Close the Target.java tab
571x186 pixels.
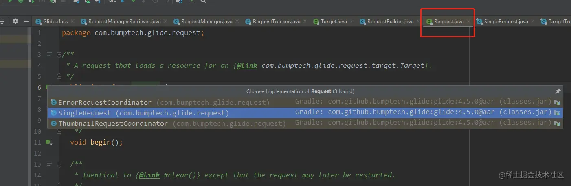[351, 22]
